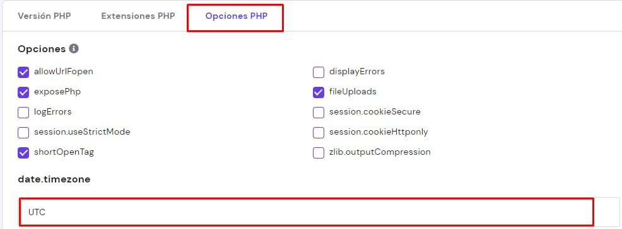Click the info icon beside Opciones
The width and height of the screenshot is (622, 229).
click(74, 48)
